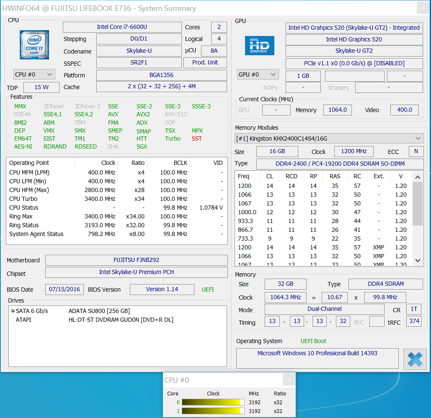Image resolution: width=431 pixels, height=418 pixels.
Task: Select the System Agent Status row
Action: 117,234
